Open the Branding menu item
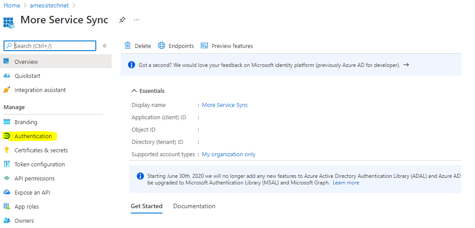This screenshot has height=228, width=475. click(x=56, y=121)
